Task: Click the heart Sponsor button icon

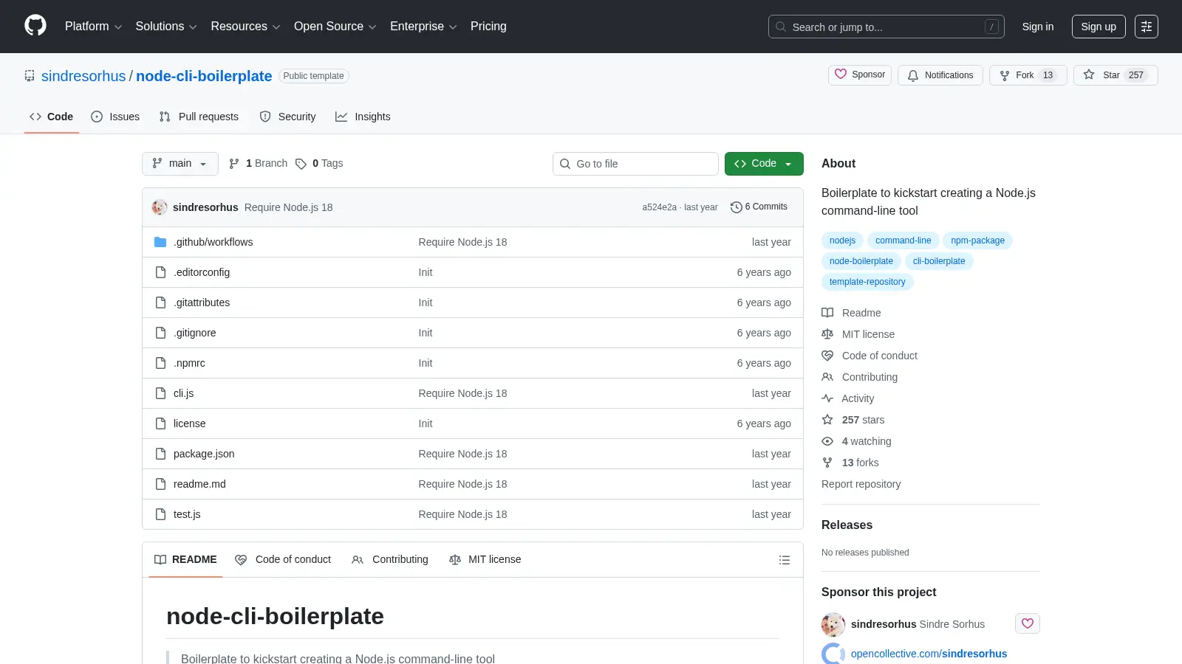Action: coord(841,75)
